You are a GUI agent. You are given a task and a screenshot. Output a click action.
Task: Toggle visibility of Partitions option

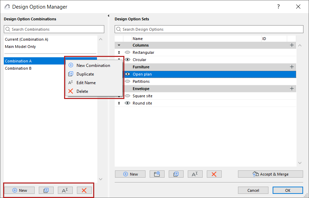click(127, 81)
